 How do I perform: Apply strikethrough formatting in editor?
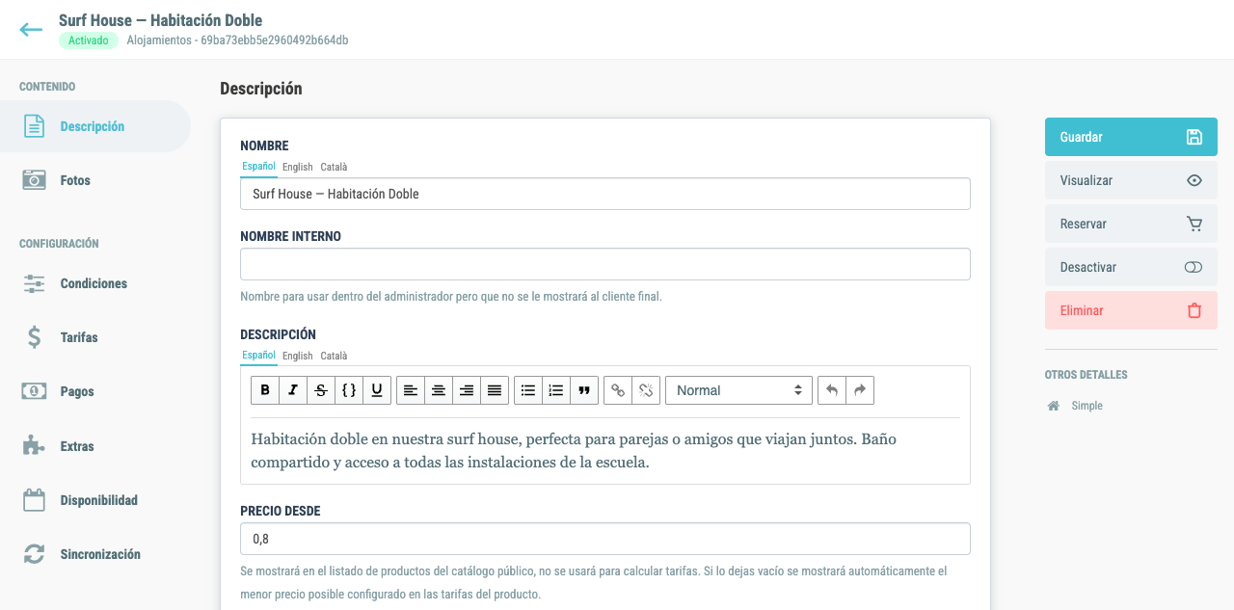pyautogui.click(x=321, y=390)
